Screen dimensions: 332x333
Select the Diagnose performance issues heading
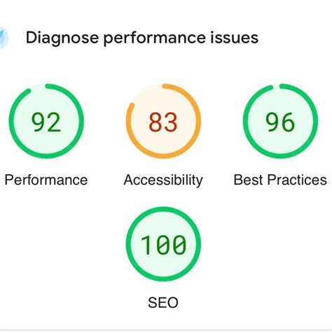click(142, 38)
